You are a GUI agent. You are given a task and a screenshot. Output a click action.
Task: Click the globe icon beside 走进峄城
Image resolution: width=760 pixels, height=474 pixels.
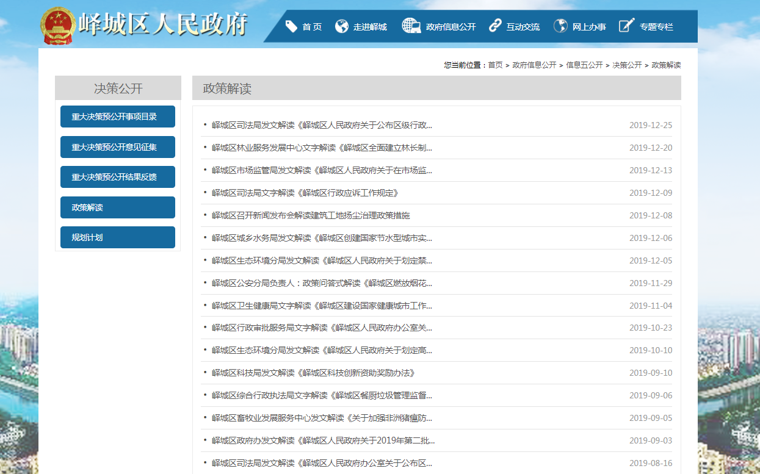(x=342, y=26)
